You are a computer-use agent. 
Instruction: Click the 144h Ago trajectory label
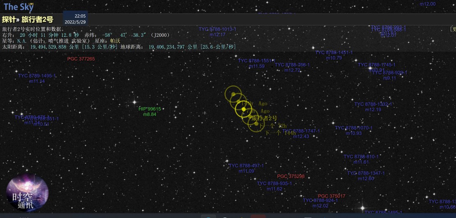point(254,103)
